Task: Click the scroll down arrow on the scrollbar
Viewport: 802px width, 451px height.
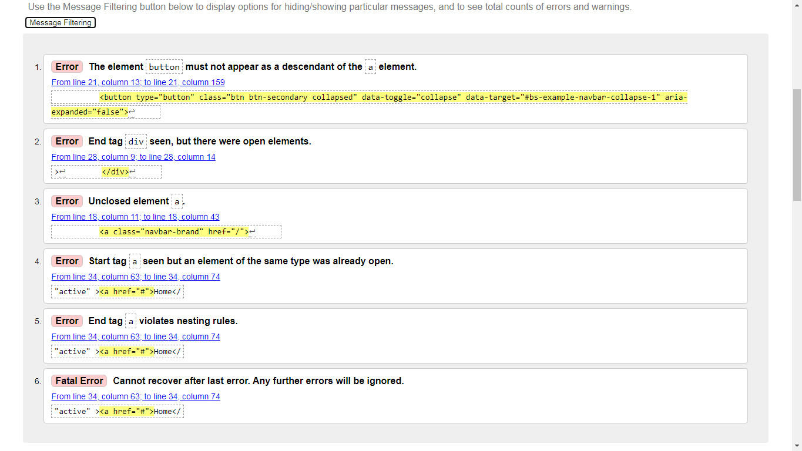Action: (x=797, y=446)
